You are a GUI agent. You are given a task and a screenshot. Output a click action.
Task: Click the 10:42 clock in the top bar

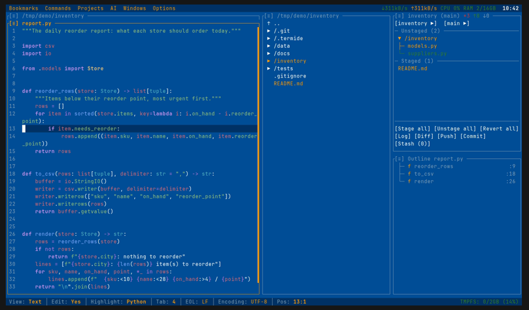point(510,8)
